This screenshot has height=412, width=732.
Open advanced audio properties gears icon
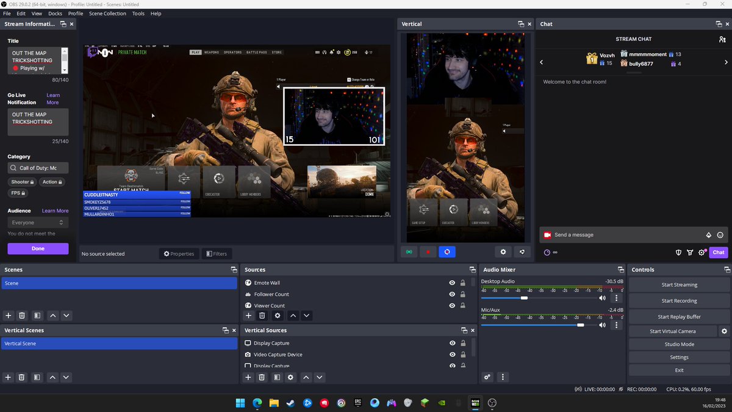(x=487, y=377)
